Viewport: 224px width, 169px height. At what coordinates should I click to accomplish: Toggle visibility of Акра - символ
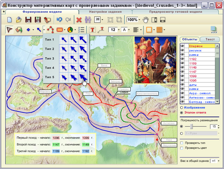click(x=182, y=93)
